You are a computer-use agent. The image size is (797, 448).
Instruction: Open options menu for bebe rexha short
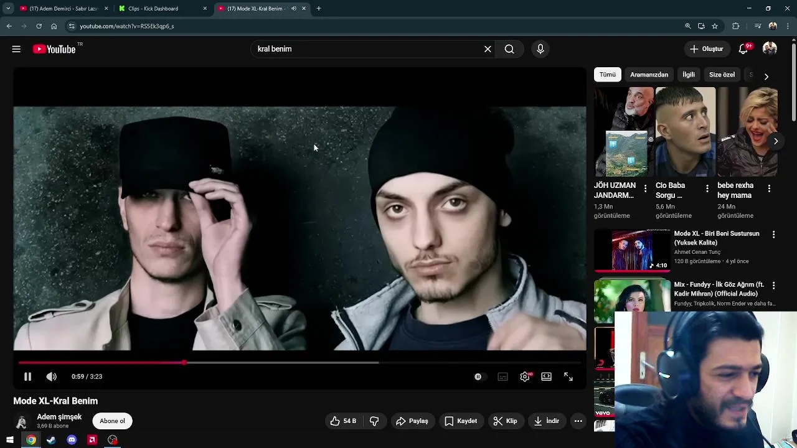click(x=769, y=189)
